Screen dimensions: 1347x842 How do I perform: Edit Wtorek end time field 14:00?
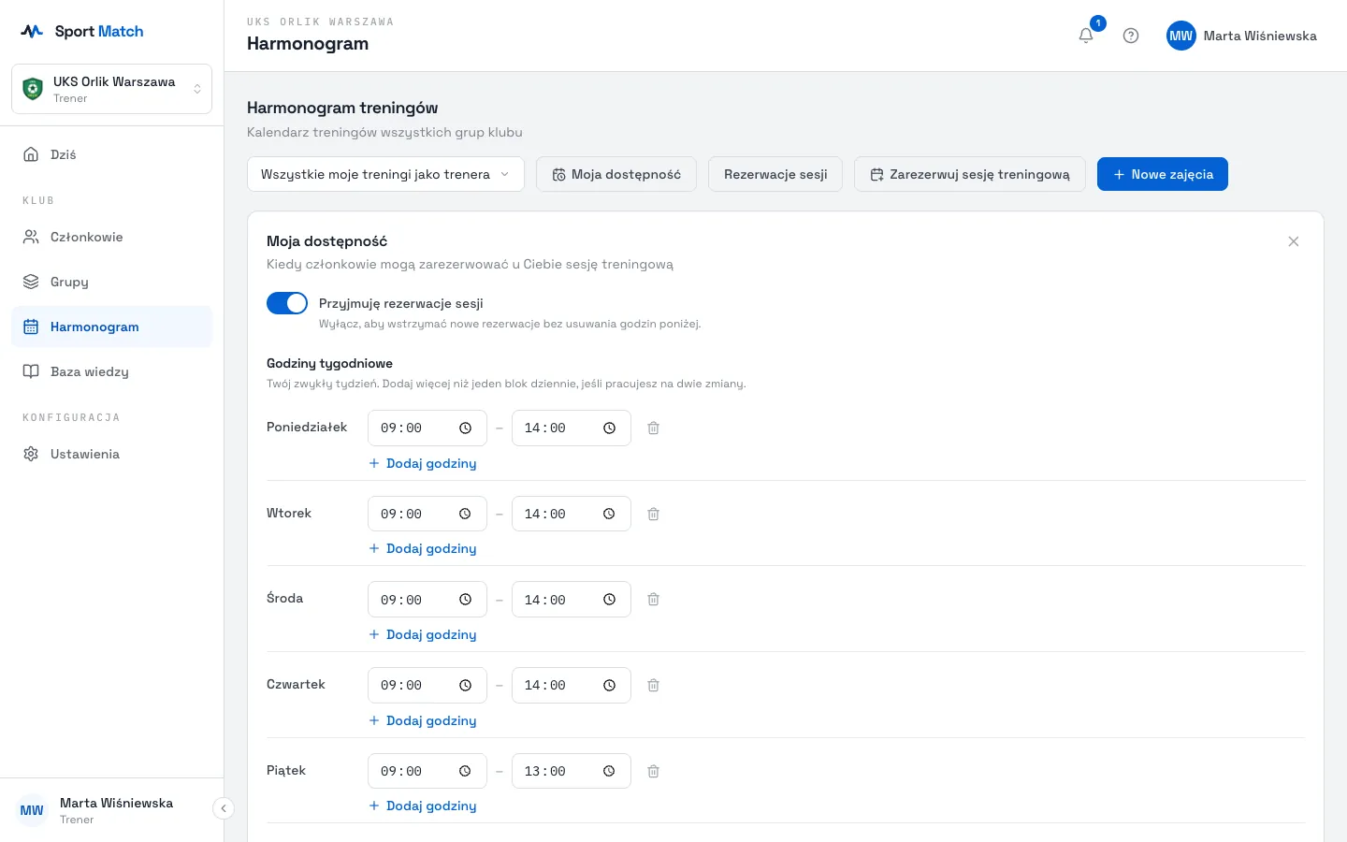tap(572, 514)
